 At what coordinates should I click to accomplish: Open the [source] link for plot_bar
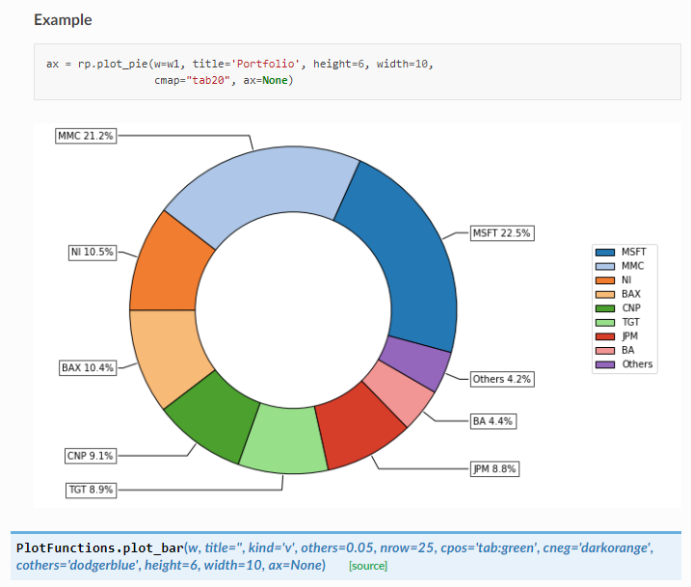pos(368,566)
